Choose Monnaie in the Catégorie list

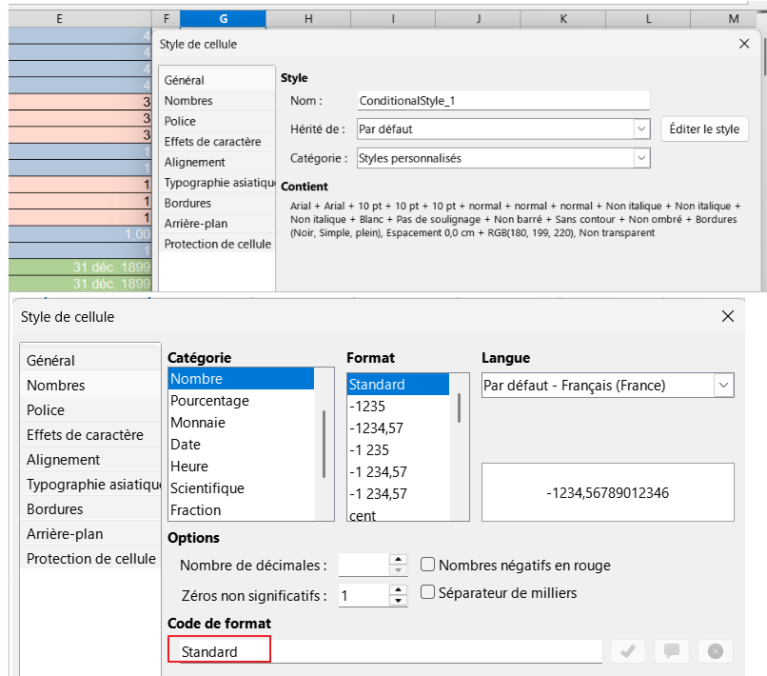point(197,423)
